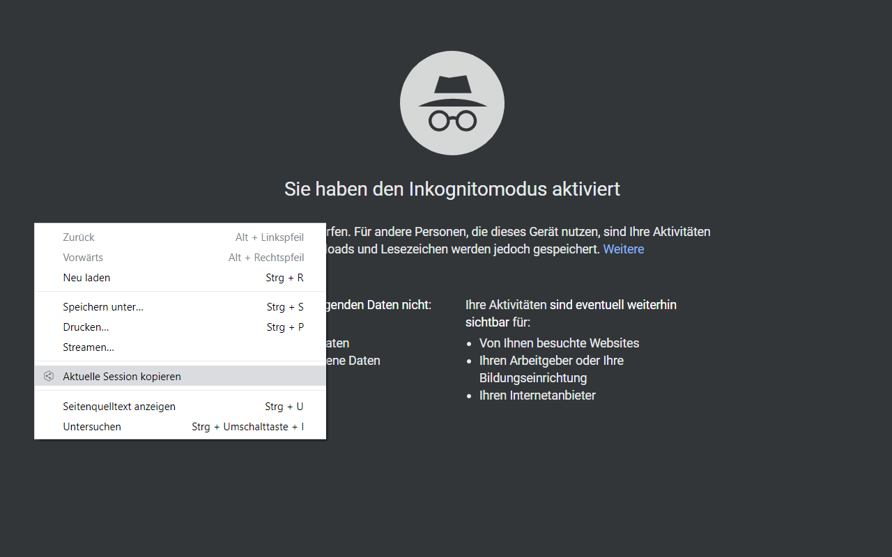Click the Strg + P shortcut label
Image resolution: width=892 pixels, height=557 pixels.
[285, 327]
